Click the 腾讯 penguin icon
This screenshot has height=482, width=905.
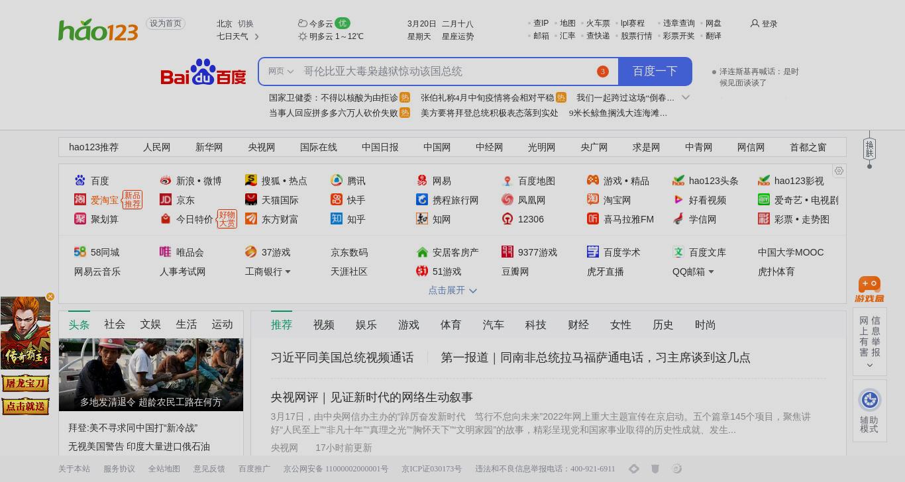(x=337, y=180)
